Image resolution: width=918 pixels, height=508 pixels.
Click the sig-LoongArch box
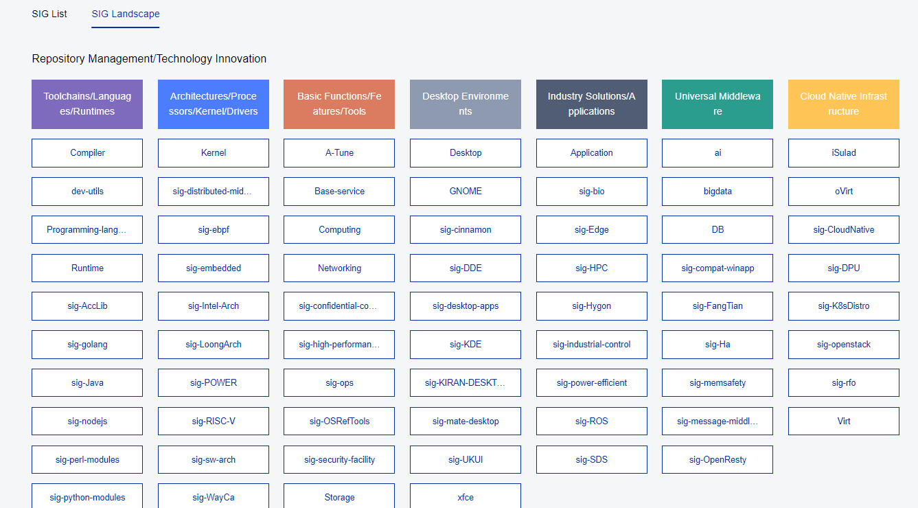[x=214, y=345]
